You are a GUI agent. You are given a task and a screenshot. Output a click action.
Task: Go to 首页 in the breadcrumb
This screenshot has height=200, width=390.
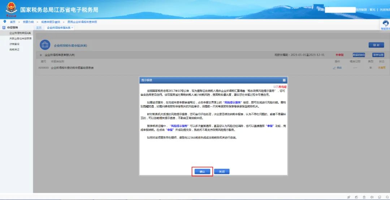[x=13, y=22]
